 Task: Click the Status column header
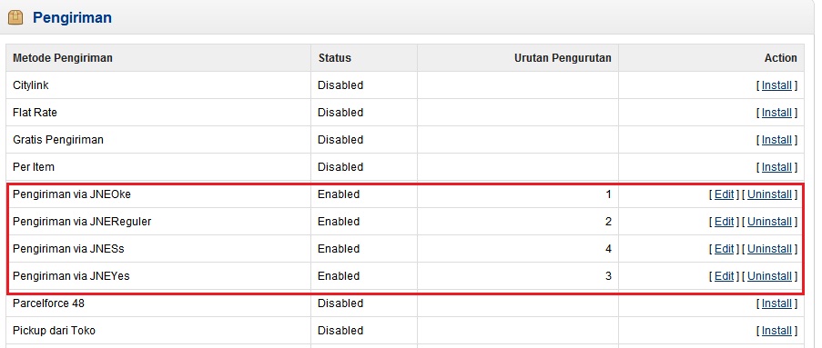click(334, 58)
